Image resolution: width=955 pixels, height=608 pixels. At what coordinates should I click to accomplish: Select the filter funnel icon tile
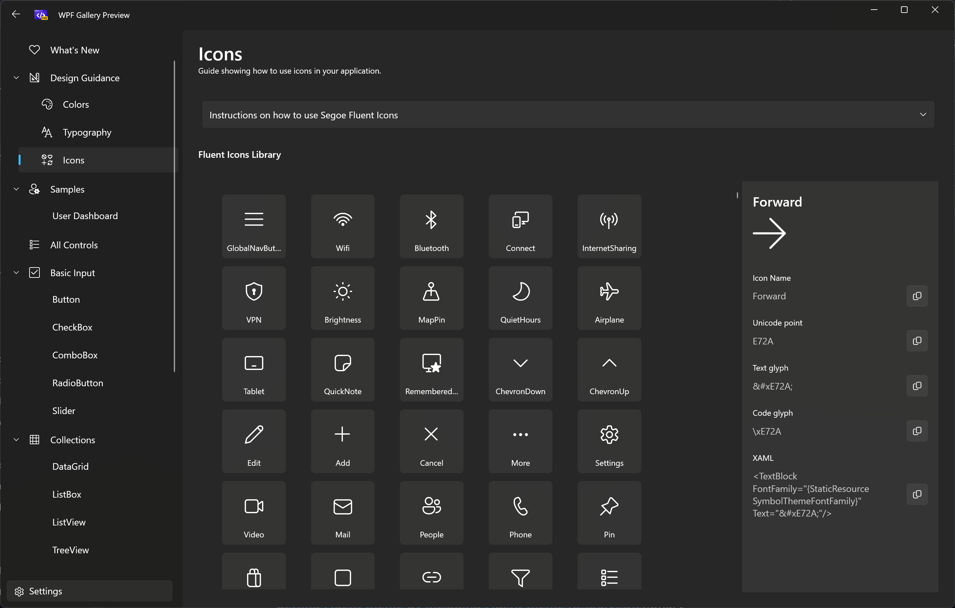520,571
